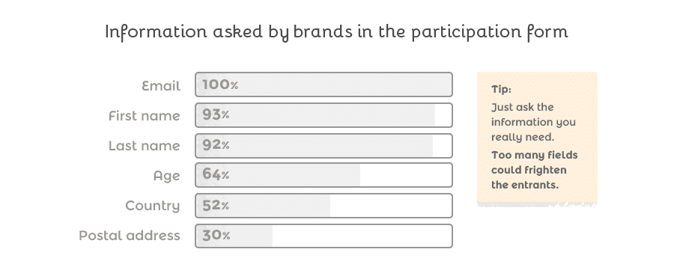Image resolution: width=674 pixels, height=273 pixels.
Task: Click the 100% value text
Action: (x=220, y=85)
